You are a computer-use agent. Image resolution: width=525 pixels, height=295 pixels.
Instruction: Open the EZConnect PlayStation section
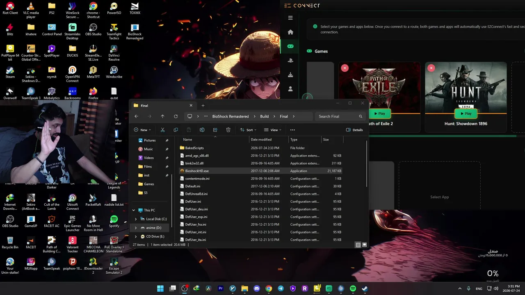pyautogui.click(x=290, y=61)
